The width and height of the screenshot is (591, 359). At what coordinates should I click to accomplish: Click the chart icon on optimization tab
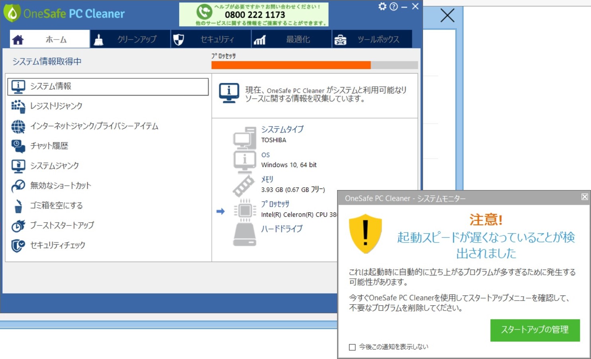[259, 40]
